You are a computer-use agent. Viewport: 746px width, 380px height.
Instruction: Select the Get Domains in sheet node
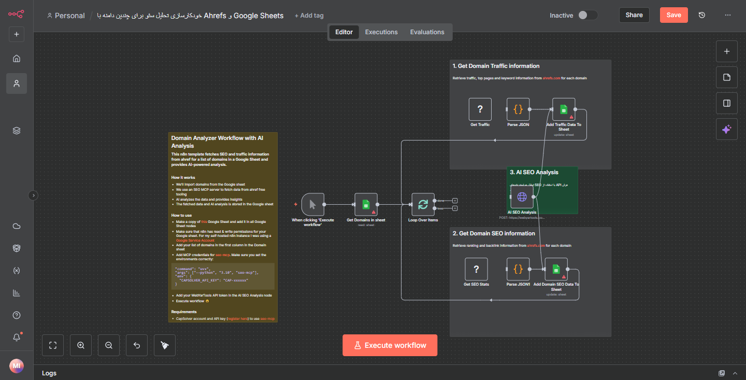(366, 204)
